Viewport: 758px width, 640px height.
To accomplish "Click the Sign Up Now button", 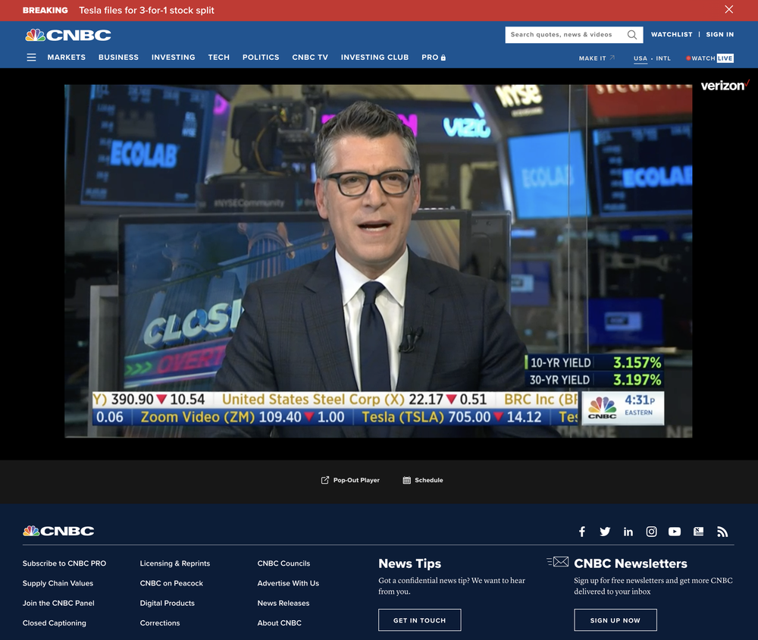I will [x=615, y=620].
